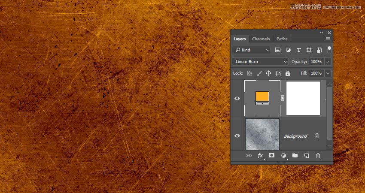365x193 pixels.
Task: Open the Layers panel flyout menu
Action: tap(328, 39)
